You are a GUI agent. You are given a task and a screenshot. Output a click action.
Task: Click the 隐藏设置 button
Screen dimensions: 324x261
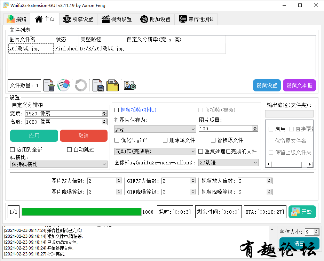tap(267, 85)
